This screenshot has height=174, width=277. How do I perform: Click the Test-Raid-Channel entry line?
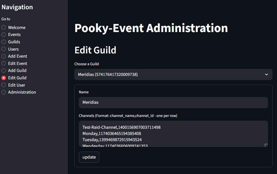coord(121,127)
